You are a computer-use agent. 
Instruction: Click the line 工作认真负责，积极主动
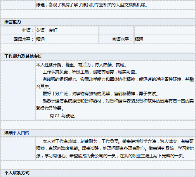pos(90,72)
